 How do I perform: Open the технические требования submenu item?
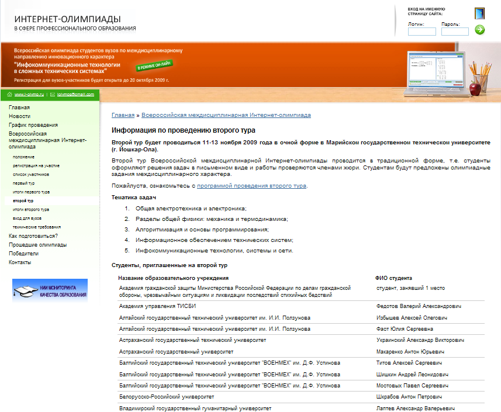click(37, 227)
